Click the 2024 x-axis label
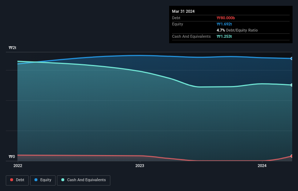Screen dimensions: 298x191 click(x=262, y=166)
